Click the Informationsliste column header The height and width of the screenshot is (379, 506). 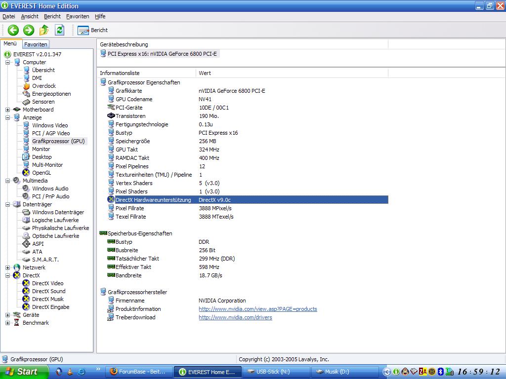tap(146, 73)
